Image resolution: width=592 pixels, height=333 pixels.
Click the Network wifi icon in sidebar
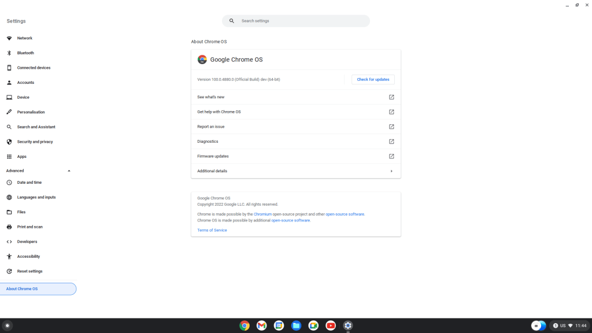[x=9, y=38]
